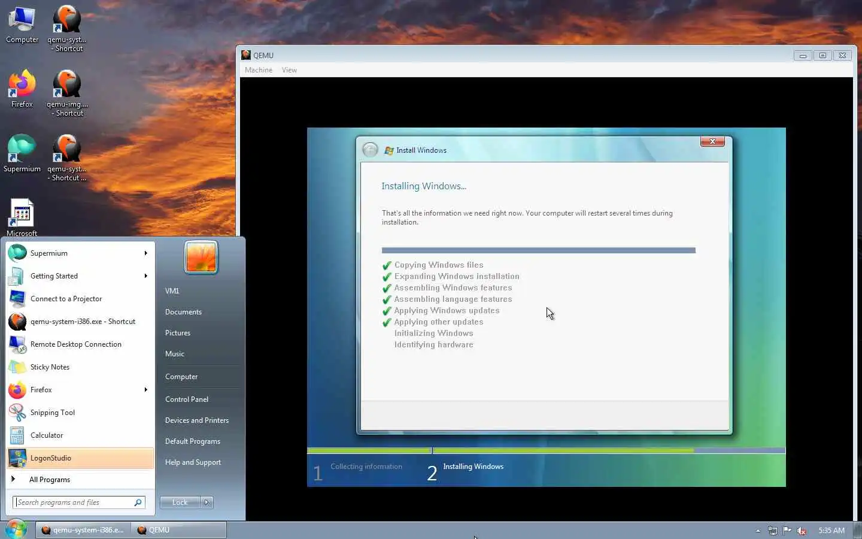The image size is (862, 539).
Task: Click the back arrow in Install Windows dialog
Action: click(371, 150)
